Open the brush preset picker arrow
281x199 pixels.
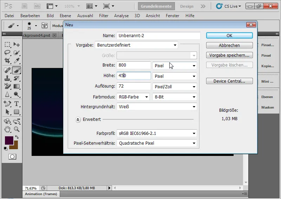tap(36, 26)
